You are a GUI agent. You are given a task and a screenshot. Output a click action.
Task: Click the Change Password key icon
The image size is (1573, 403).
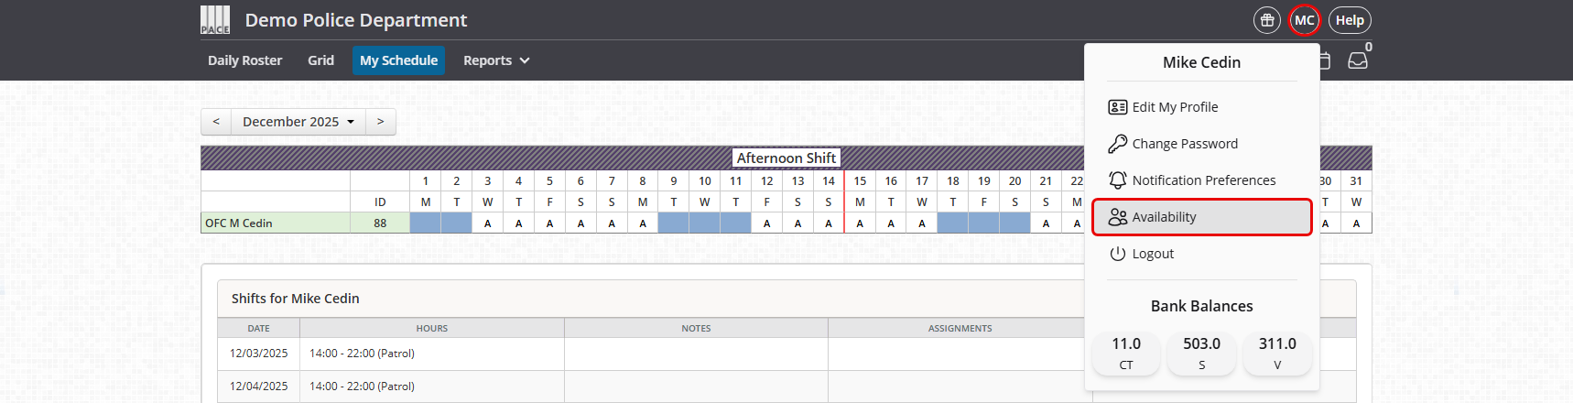[x=1117, y=144]
